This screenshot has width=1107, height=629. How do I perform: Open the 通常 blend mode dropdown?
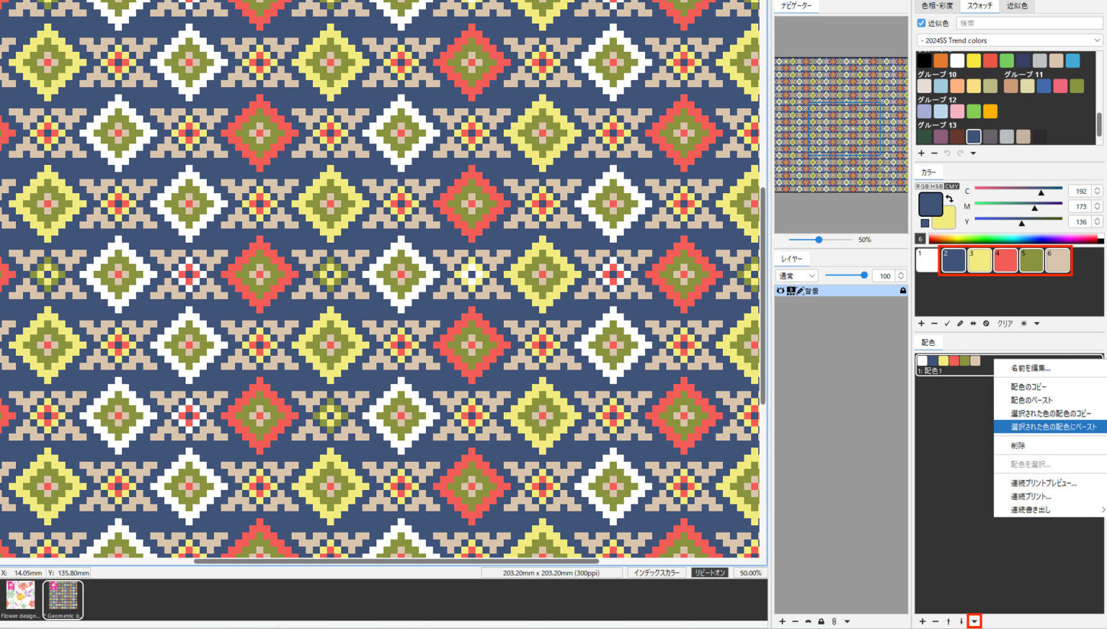tap(796, 275)
